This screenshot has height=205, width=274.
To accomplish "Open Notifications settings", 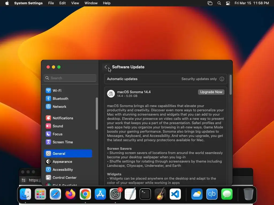I will click(68, 118).
